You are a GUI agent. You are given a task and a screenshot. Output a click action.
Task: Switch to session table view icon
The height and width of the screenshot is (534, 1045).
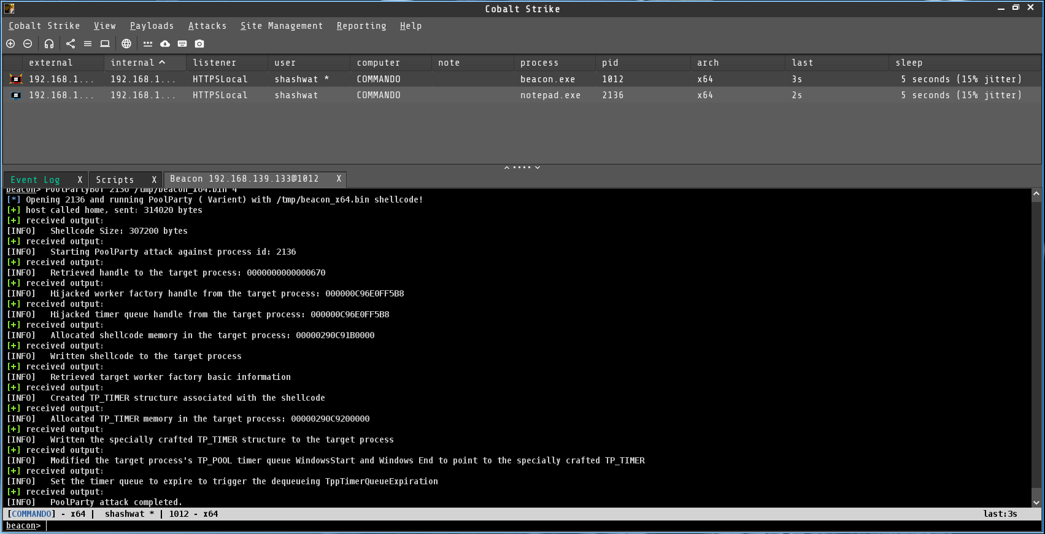coord(88,44)
